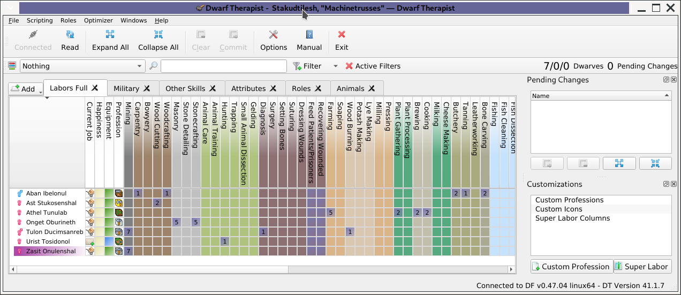Click the Super Labor button
Screen dimensions: 681x295
[641, 267]
